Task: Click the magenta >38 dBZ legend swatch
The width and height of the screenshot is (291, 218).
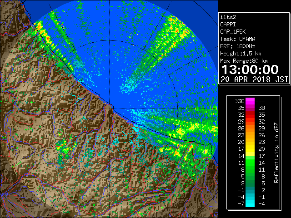Action: pyautogui.click(x=250, y=101)
